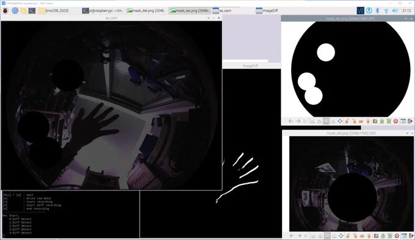Open the volume control in tray
415x240 pixels.
coord(395,10)
